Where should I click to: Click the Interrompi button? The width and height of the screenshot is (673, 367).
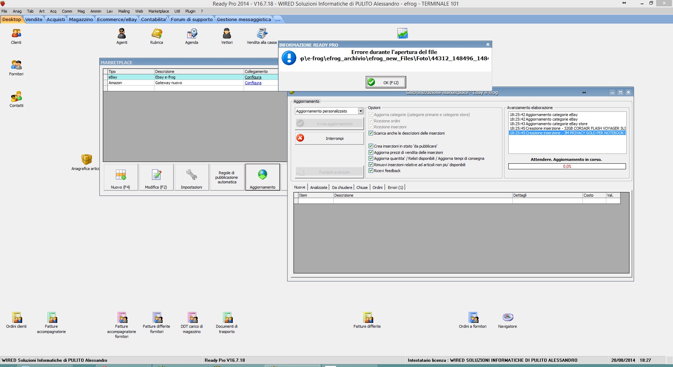pos(329,138)
